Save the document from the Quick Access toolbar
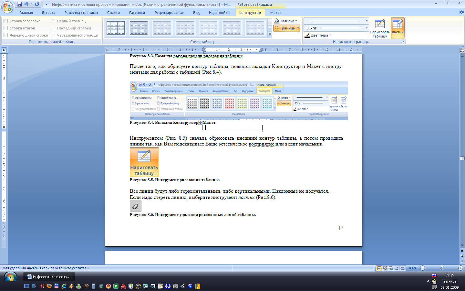The height and width of the screenshot is (291, 465). (x=19, y=4)
